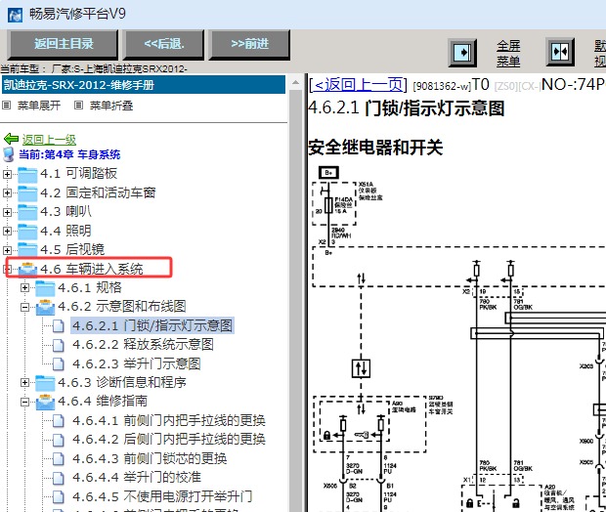Open 4.6.4.1 前侧门内把手拉线的更换
This screenshot has height=512, width=606.
(168, 420)
